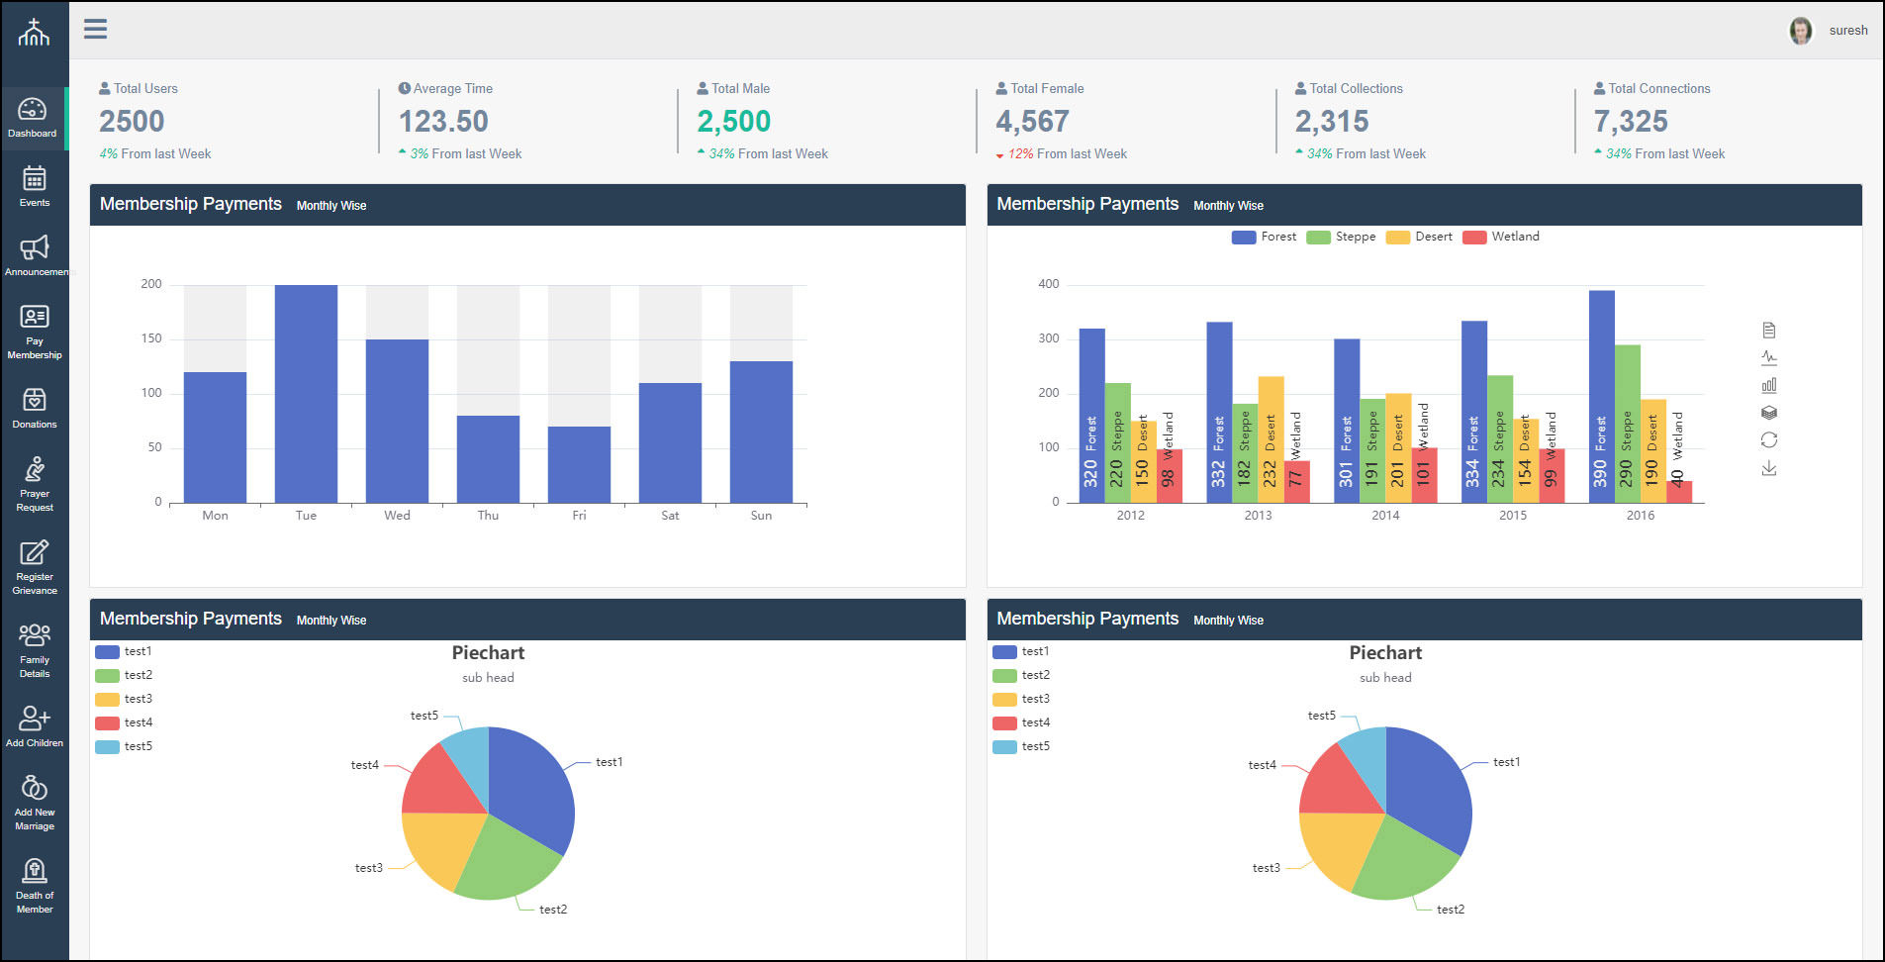Toggle the Forest legend series
This screenshot has height=962, width=1885.
click(1264, 237)
